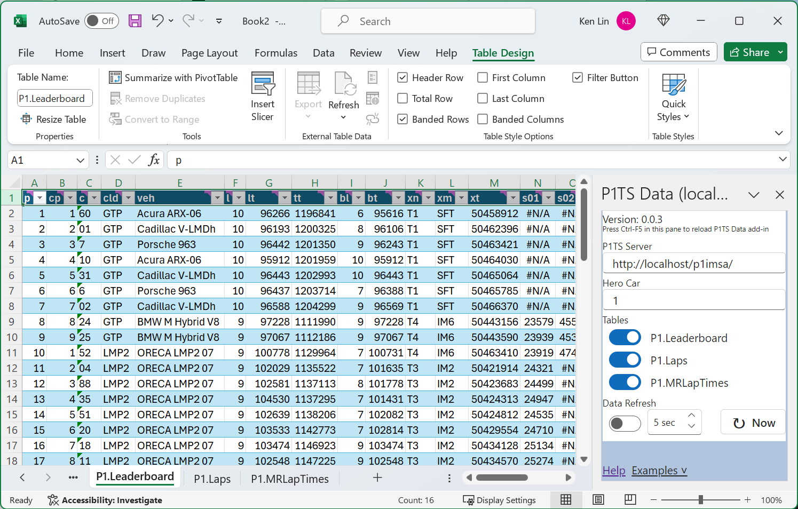Open the Undo history dropdown arrow

(171, 20)
